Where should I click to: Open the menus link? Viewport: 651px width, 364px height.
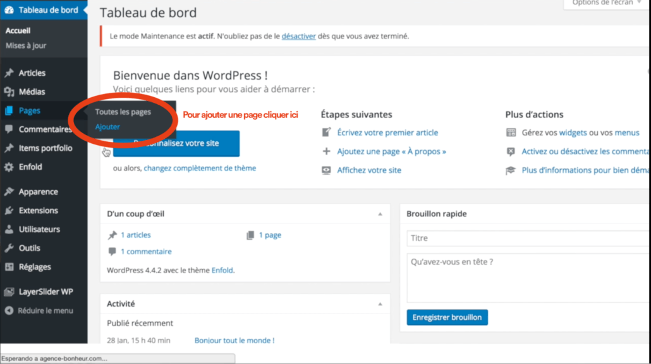coord(627,132)
